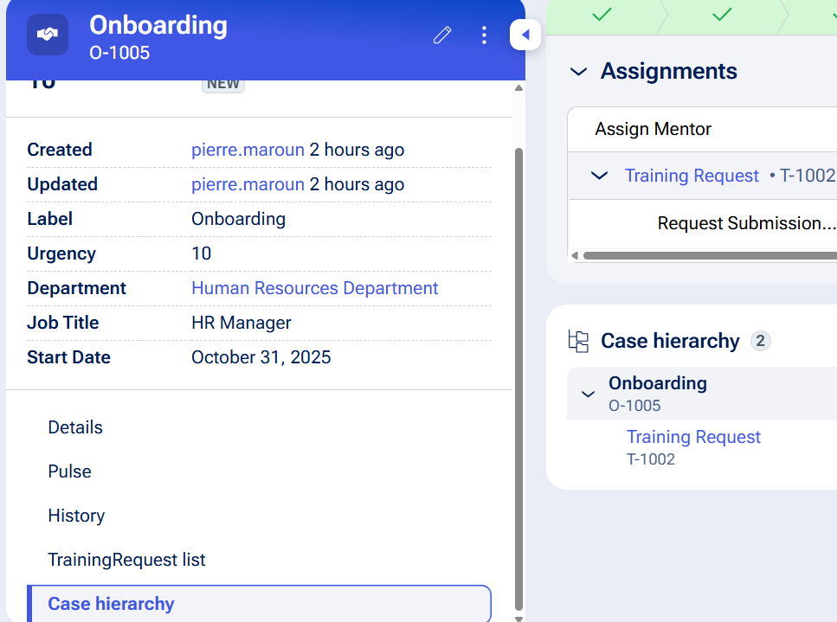Click the assignments horizontal scrollbar
Viewport: 837px width, 622px height.
coord(710,256)
